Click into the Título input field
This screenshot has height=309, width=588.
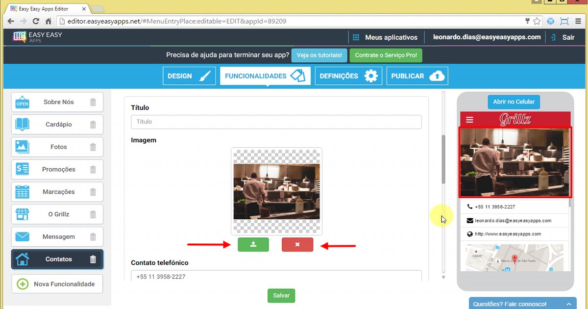click(276, 122)
